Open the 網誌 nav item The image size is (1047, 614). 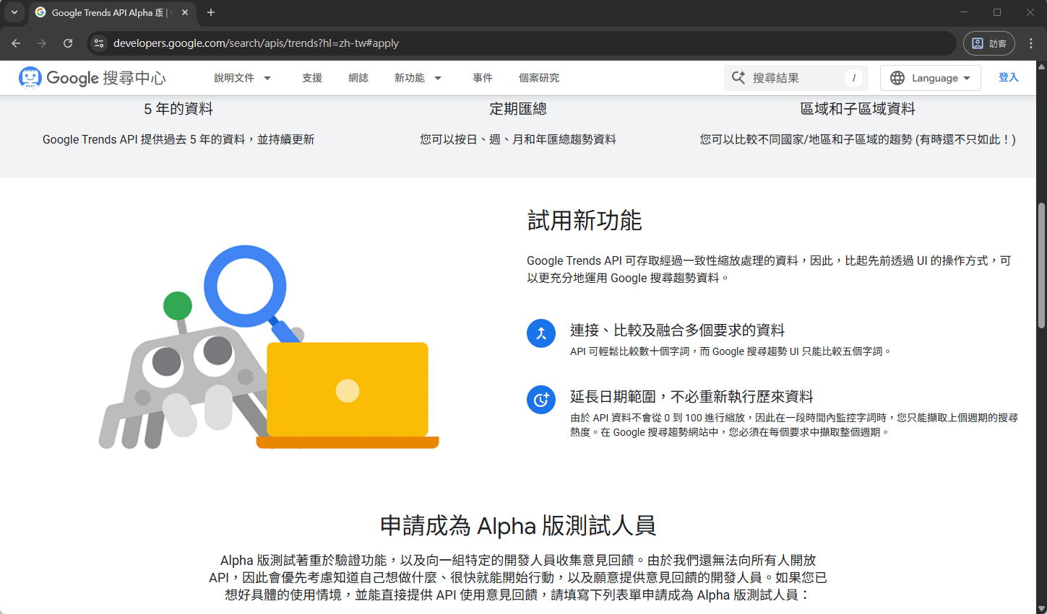pos(358,78)
